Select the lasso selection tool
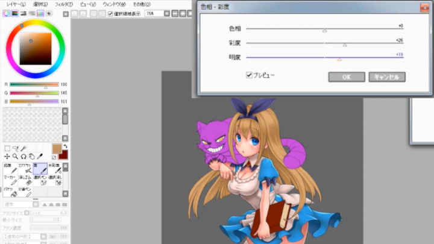Screen dimensions: 434x244 (16, 149)
